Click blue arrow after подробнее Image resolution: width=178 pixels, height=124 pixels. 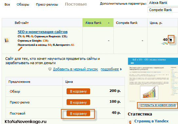pos(121,69)
